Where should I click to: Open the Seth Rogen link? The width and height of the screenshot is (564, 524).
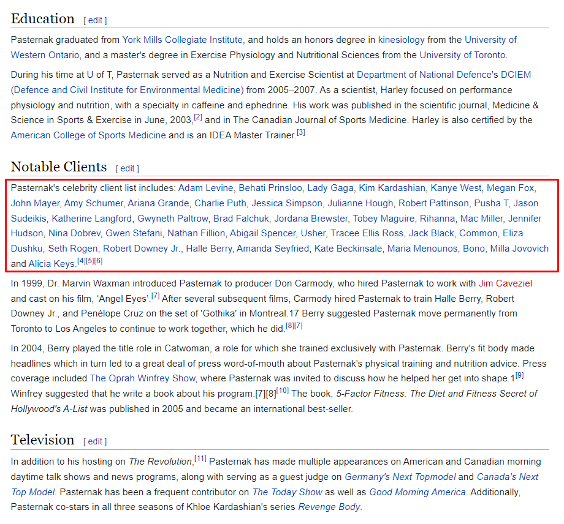[x=73, y=249]
